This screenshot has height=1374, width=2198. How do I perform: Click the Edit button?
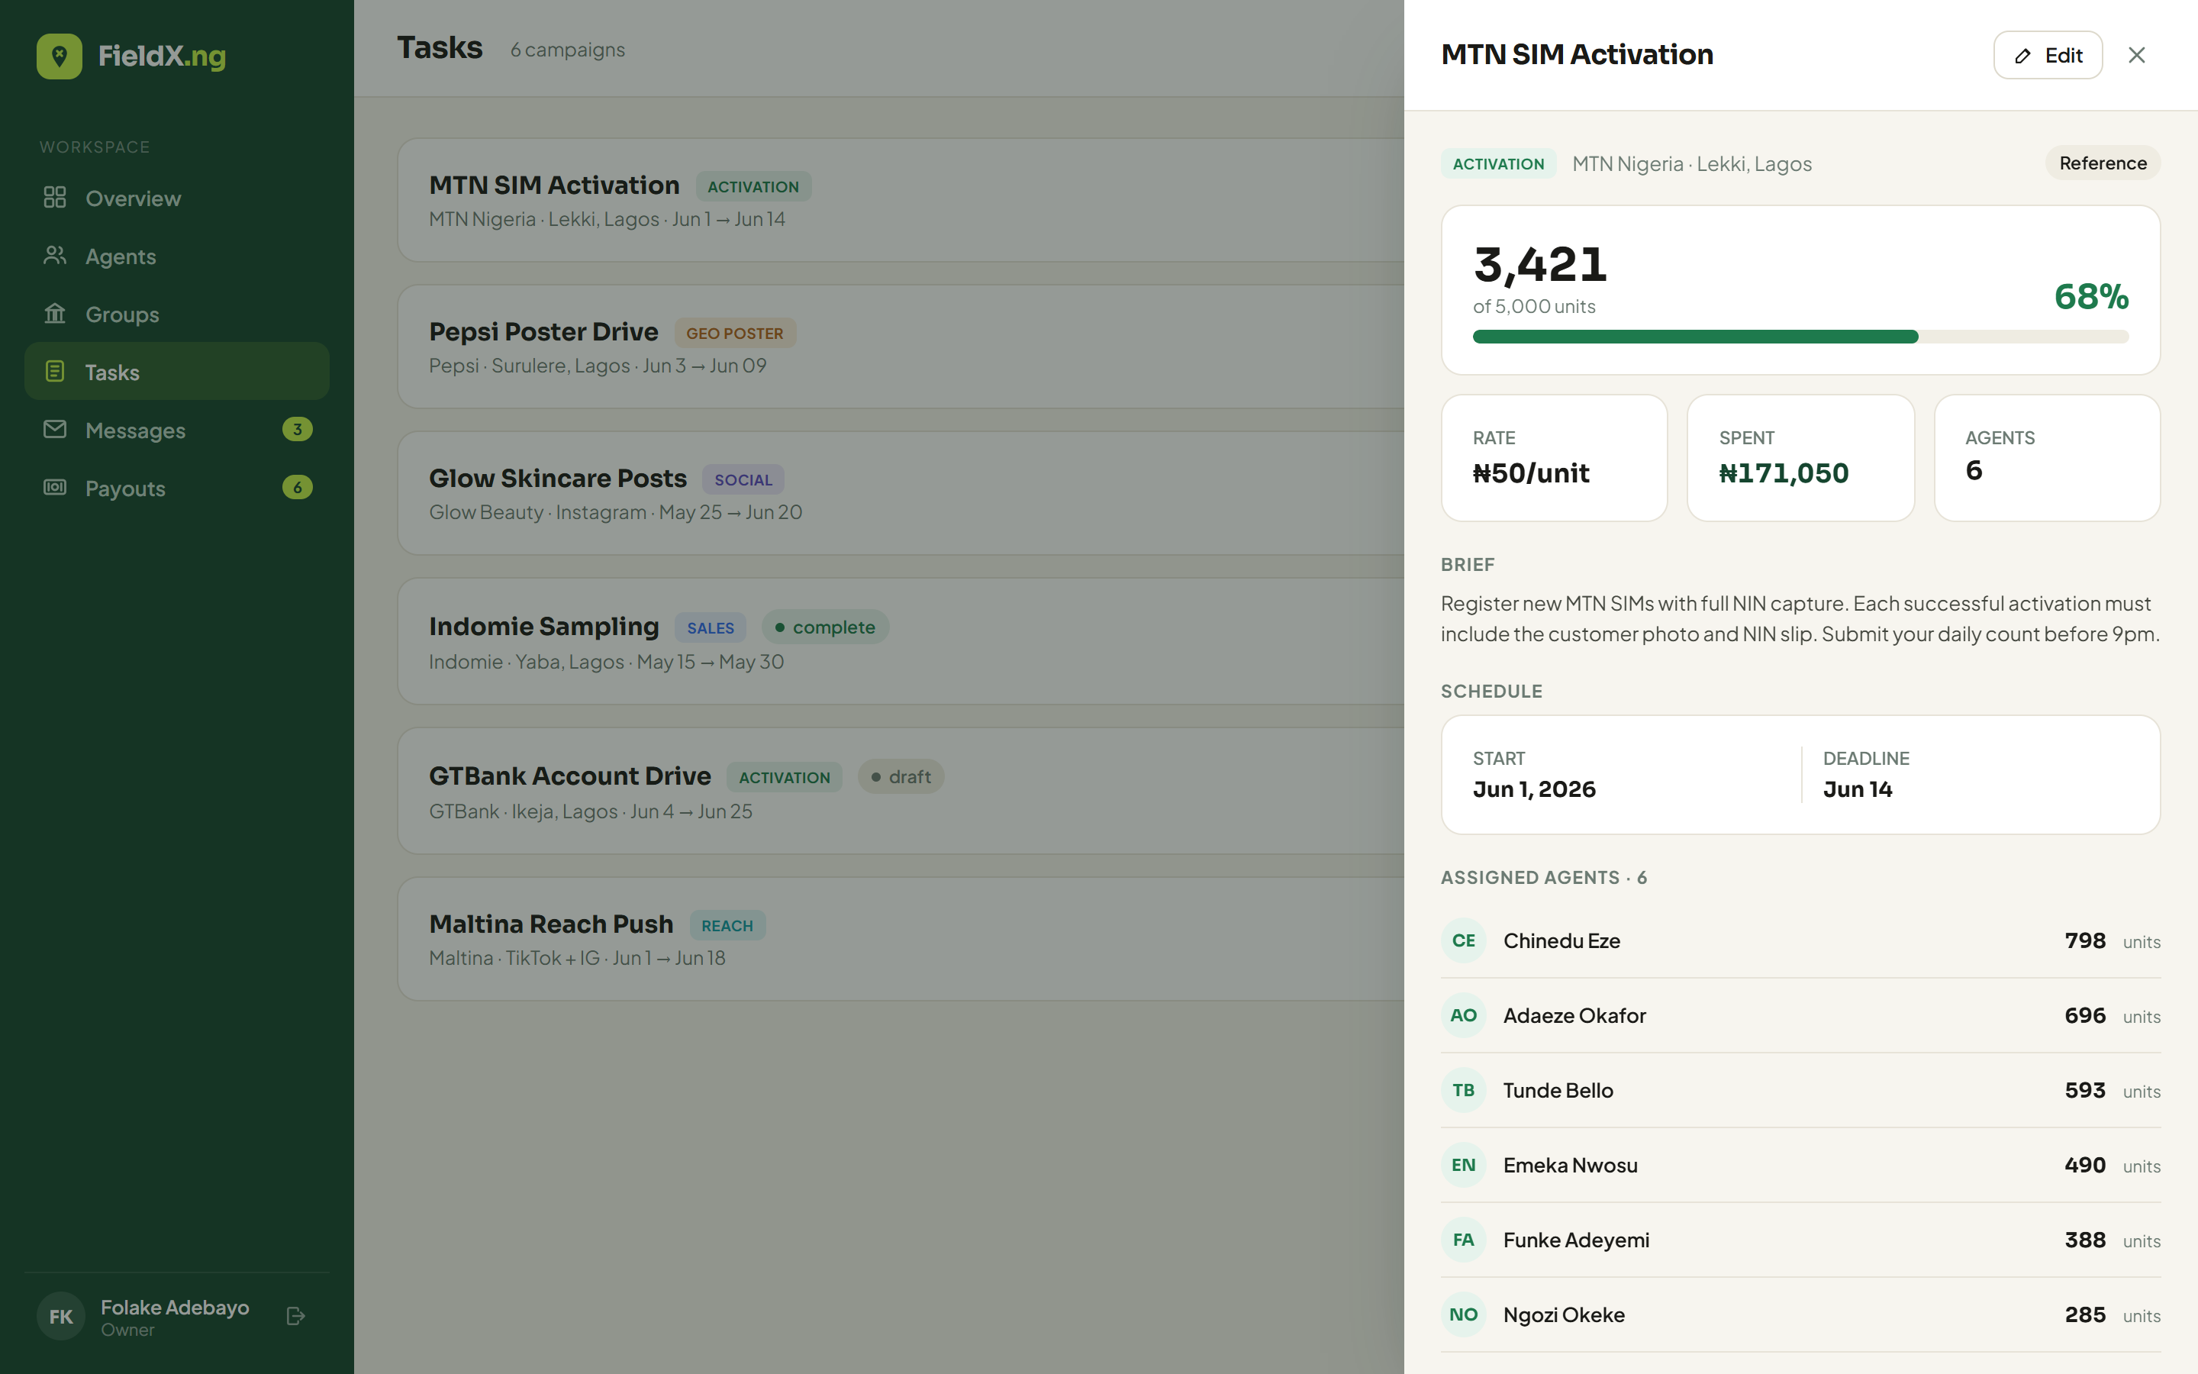(2047, 56)
